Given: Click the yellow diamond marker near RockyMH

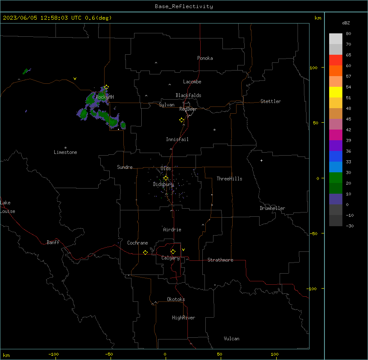Looking at the screenshot, I should tap(106, 87).
